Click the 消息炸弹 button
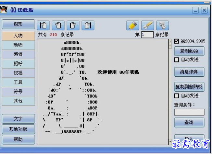 pos(189,72)
